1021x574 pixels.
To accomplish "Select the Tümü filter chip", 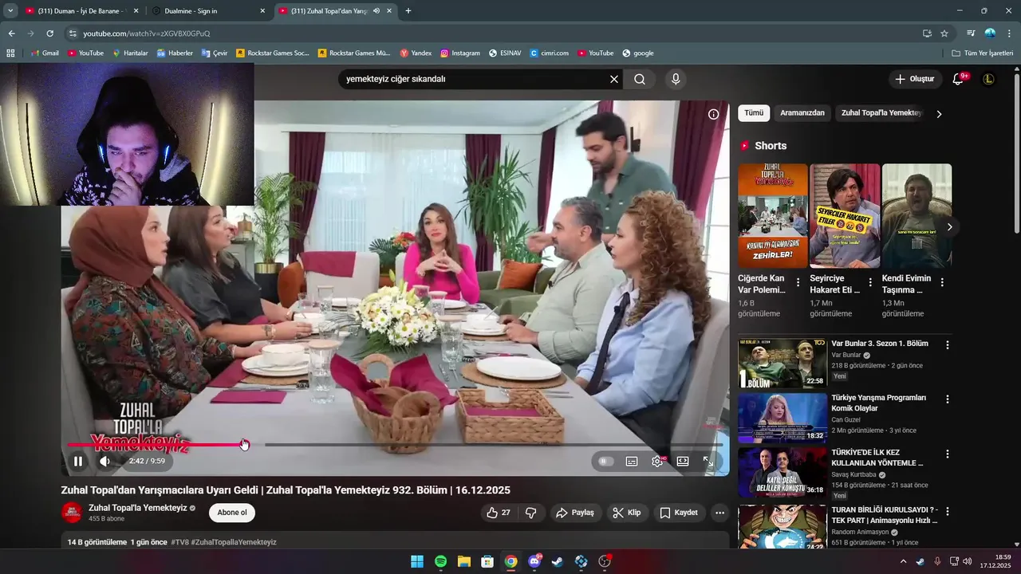I will pyautogui.click(x=754, y=113).
